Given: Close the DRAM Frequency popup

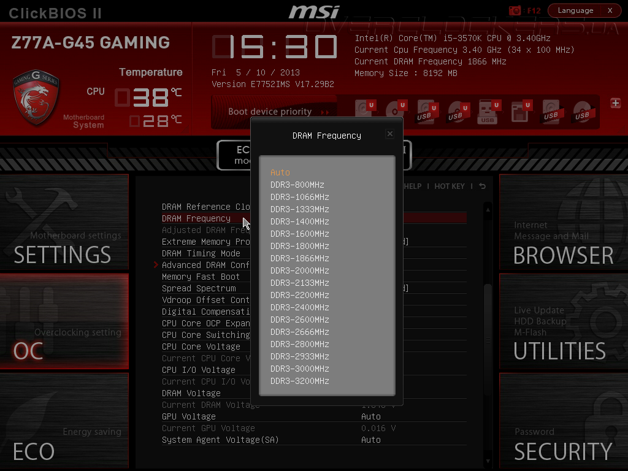Looking at the screenshot, I should coord(389,134).
